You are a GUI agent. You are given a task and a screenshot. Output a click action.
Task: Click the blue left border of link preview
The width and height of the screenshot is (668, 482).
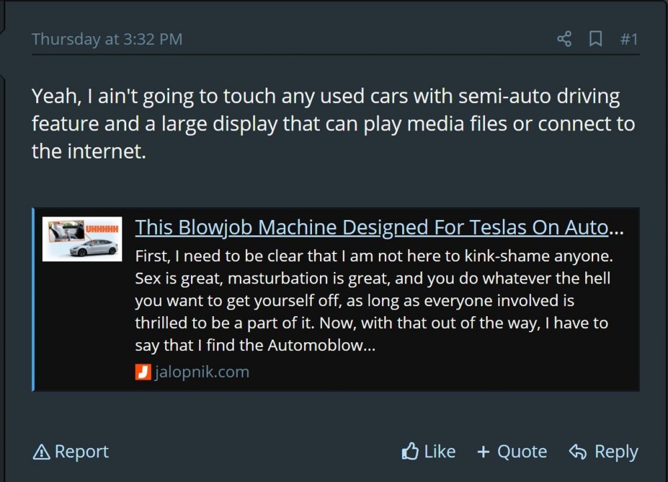(x=33, y=299)
